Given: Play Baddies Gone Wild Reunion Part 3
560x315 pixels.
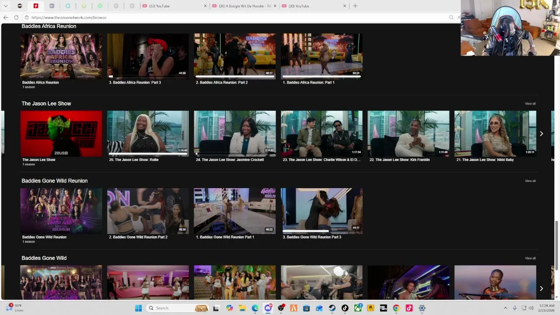Looking at the screenshot, I should point(322,211).
